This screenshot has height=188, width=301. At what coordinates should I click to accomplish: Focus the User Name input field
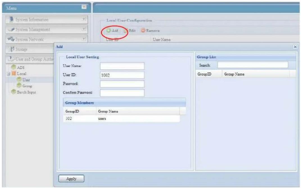pyautogui.click(x=122, y=66)
